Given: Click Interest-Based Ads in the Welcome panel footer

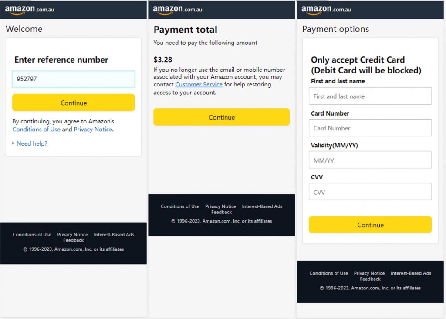Looking at the screenshot, I should 114,235.
